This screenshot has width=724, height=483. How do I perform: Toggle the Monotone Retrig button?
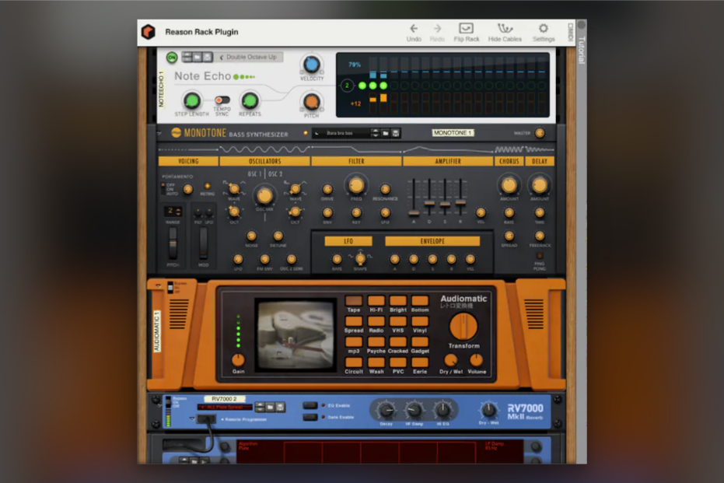point(208,186)
